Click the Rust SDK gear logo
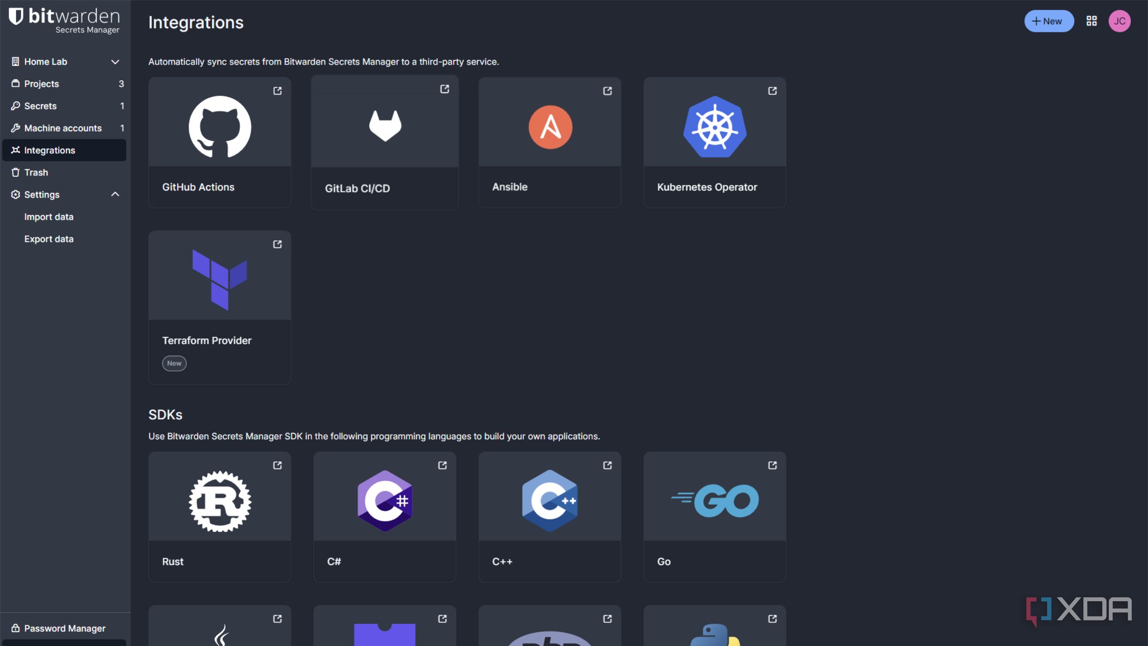Screen dimensions: 1148x646 [x=220, y=501]
